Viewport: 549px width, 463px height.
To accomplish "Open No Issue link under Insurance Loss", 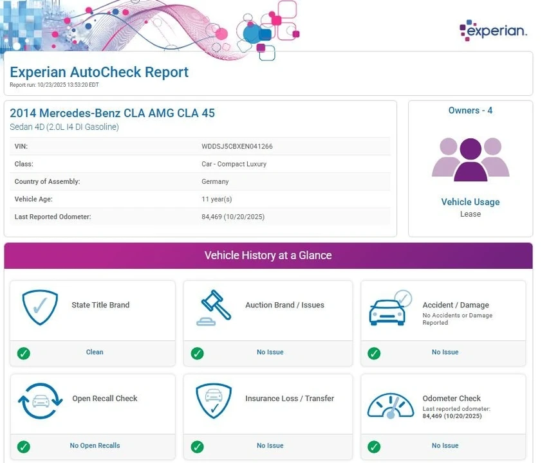I will point(270,446).
